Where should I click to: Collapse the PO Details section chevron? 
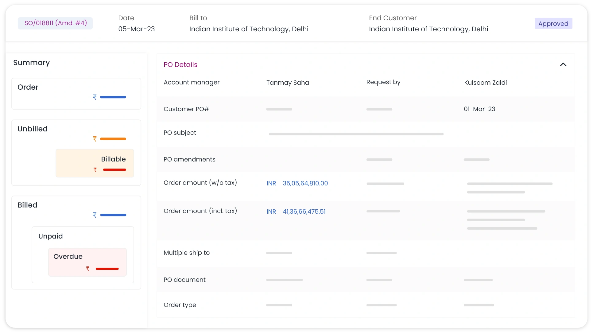(x=563, y=64)
